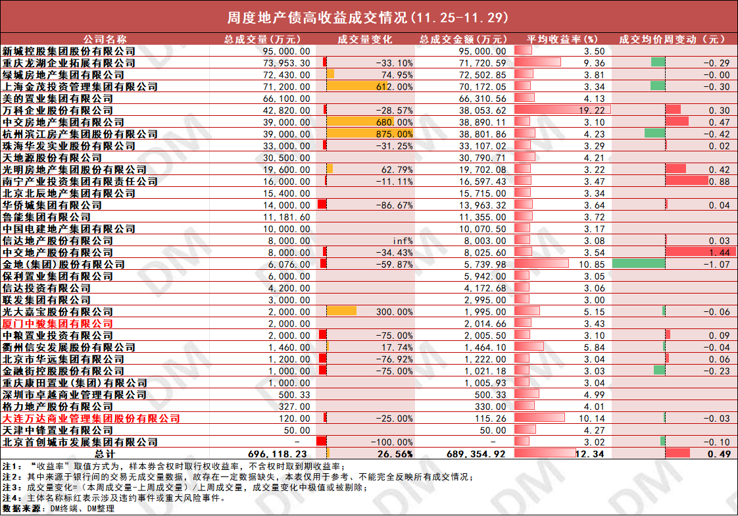
Task: Click red company name 厦门中骏集团有限公司
Action: click(x=57, y=323)
